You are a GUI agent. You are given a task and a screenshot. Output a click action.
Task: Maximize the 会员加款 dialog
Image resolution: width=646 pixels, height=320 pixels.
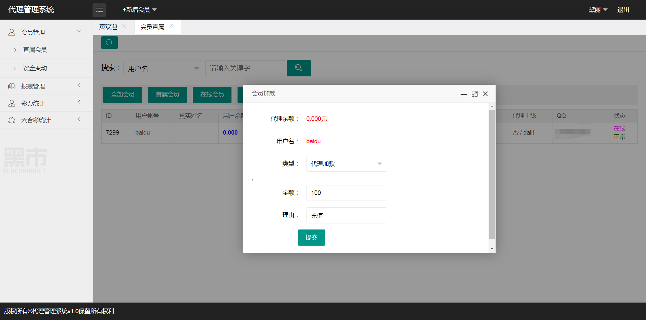click(x=474, y=94)
